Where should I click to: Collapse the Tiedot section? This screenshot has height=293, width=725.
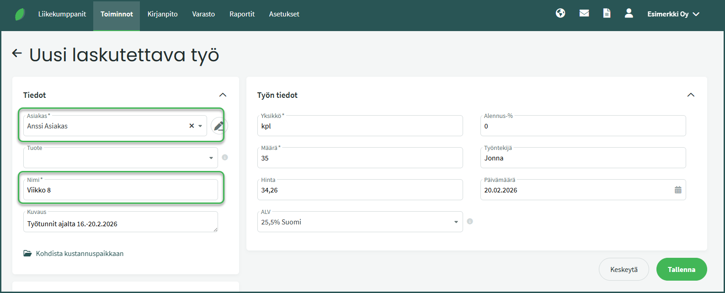pyautogui.click(x=223, y=95)
